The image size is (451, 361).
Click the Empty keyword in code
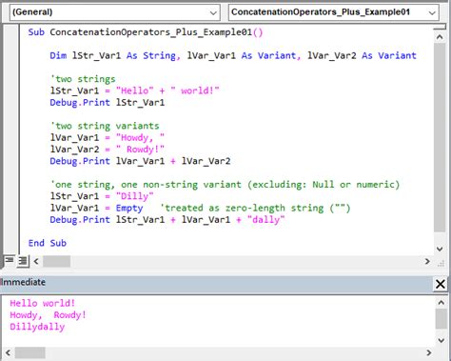tap(129, 209)
